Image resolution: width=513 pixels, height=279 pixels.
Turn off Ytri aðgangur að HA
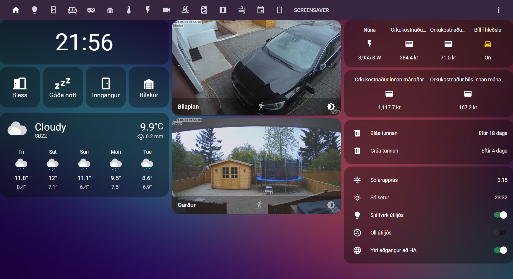click(x=500, y=250)
